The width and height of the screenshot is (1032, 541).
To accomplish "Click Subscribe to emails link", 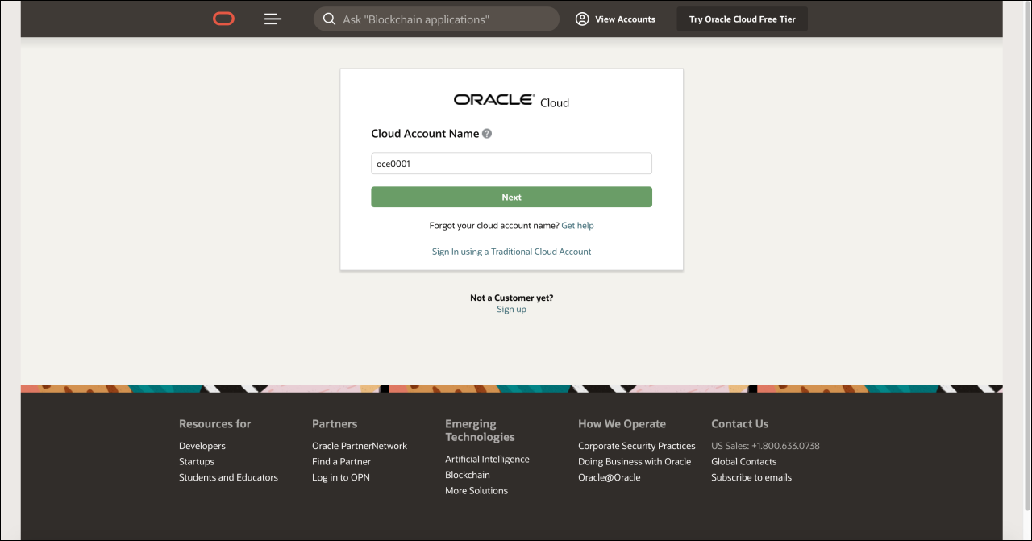I will 751,477.
